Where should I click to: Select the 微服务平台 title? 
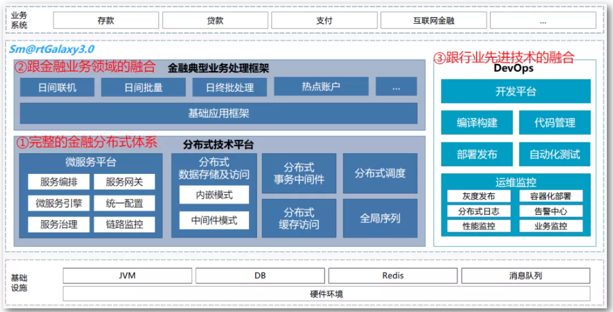click(91, 162)
